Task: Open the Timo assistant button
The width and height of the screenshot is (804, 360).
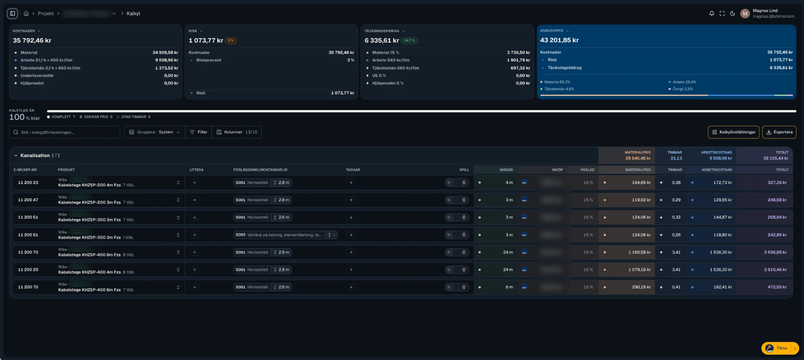Action: point(780,348)
